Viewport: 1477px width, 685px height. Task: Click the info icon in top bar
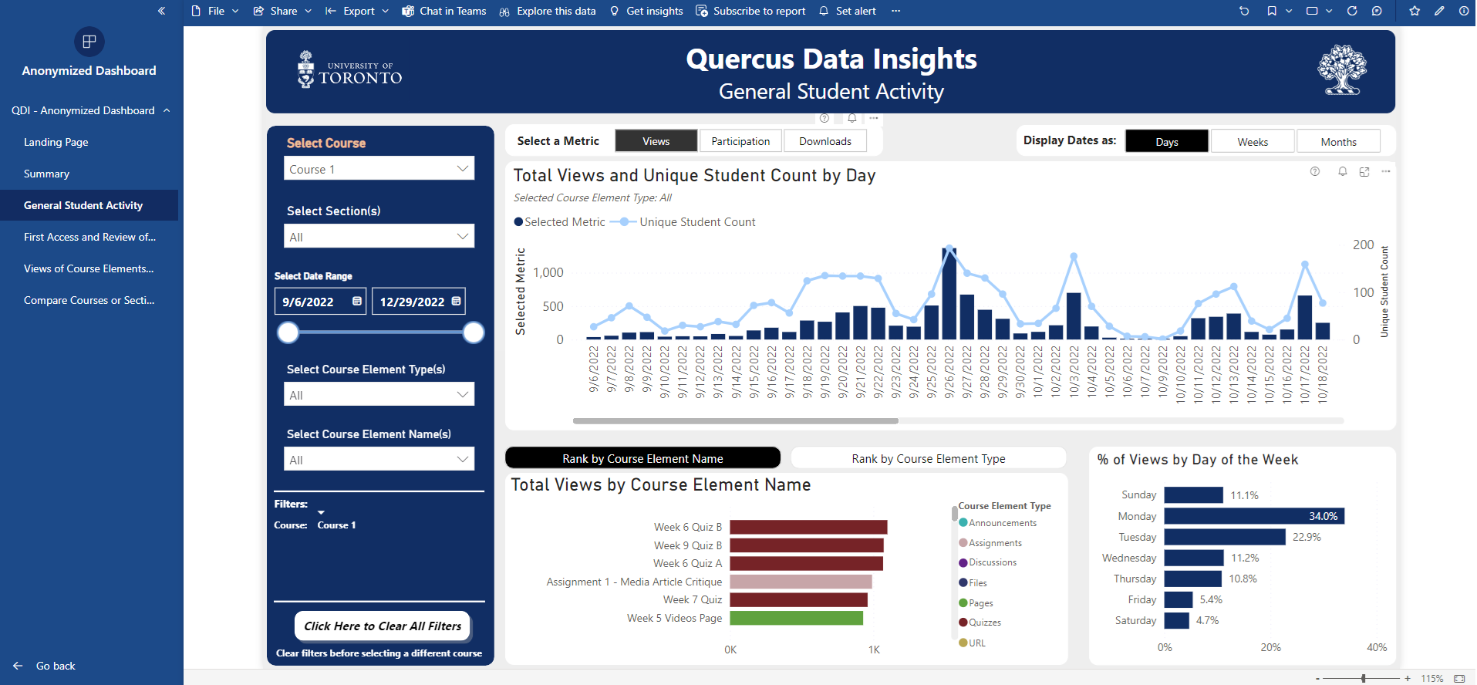pyautogui.click(x=1464, y=11)
